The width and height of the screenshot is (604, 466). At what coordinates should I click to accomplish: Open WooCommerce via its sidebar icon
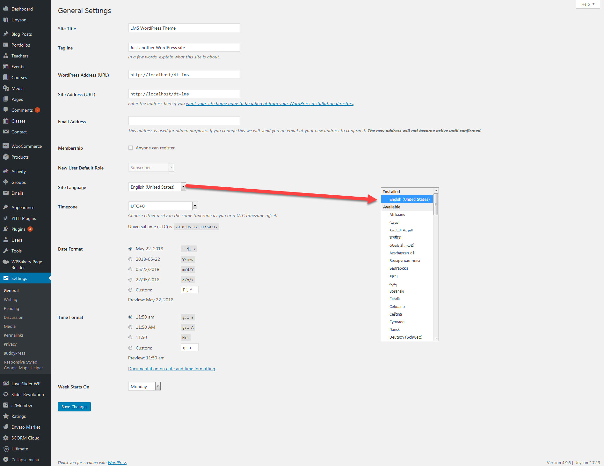6,146
